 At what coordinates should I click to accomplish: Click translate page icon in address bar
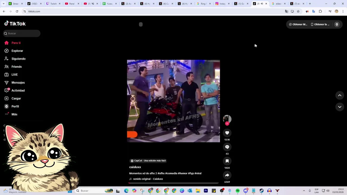287,11
